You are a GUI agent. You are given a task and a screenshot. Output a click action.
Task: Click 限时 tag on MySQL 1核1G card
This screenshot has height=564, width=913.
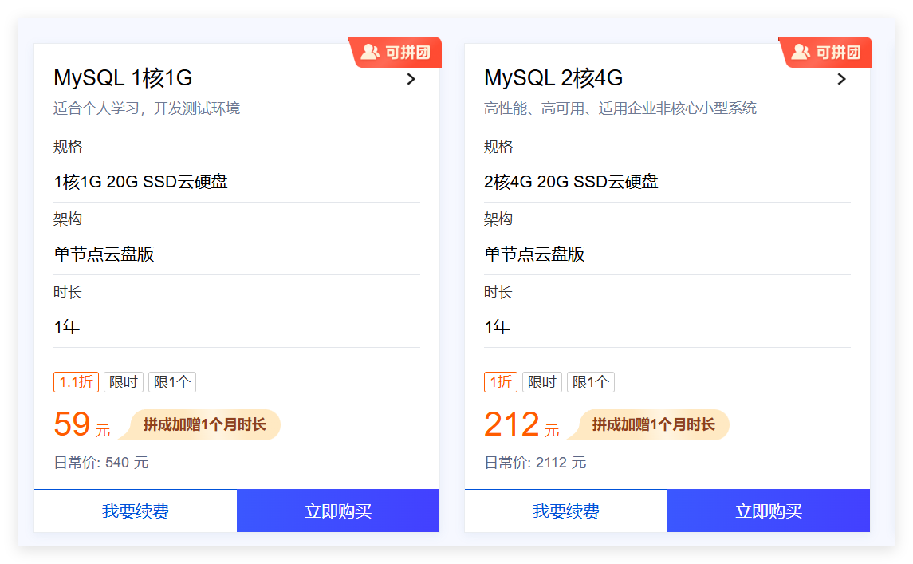124,382
